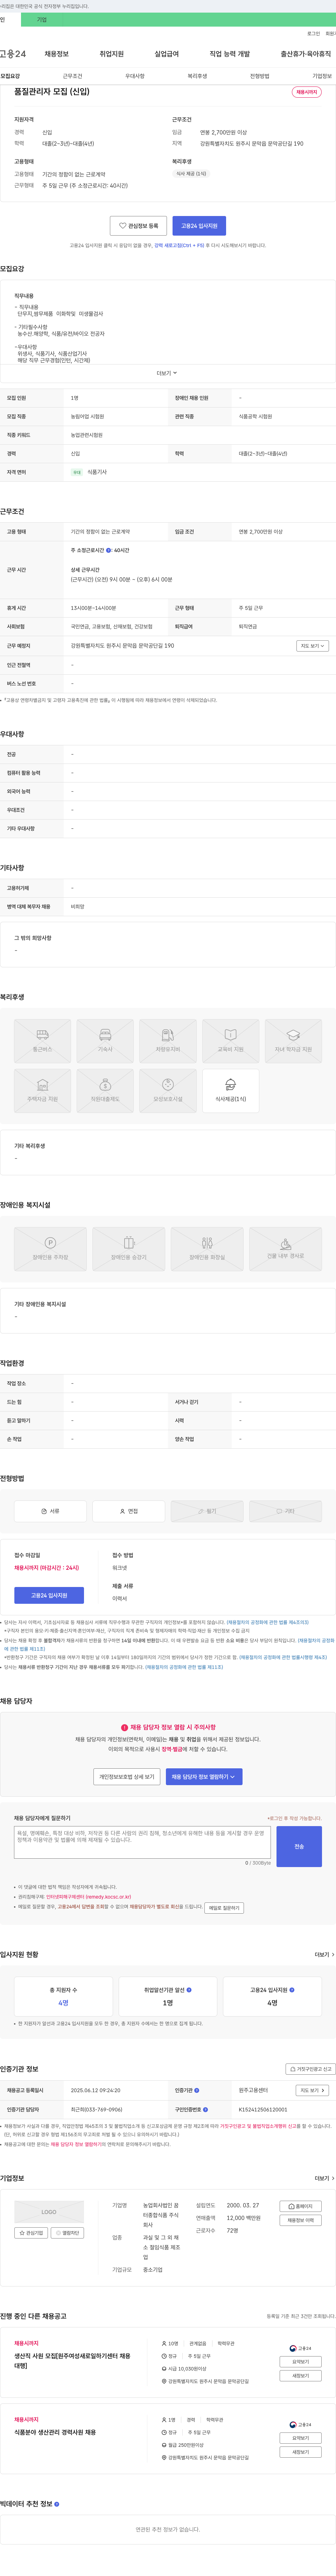Click 개인정보보호법 상세 보기 button
Image resolution: width=336 pixels, height=2576 pixels.
point(127,1777)
